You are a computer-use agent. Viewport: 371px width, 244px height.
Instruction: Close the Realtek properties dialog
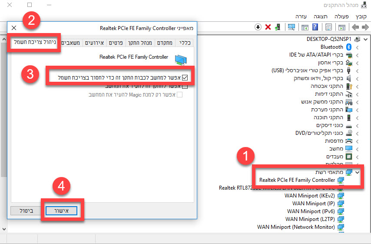14,28
